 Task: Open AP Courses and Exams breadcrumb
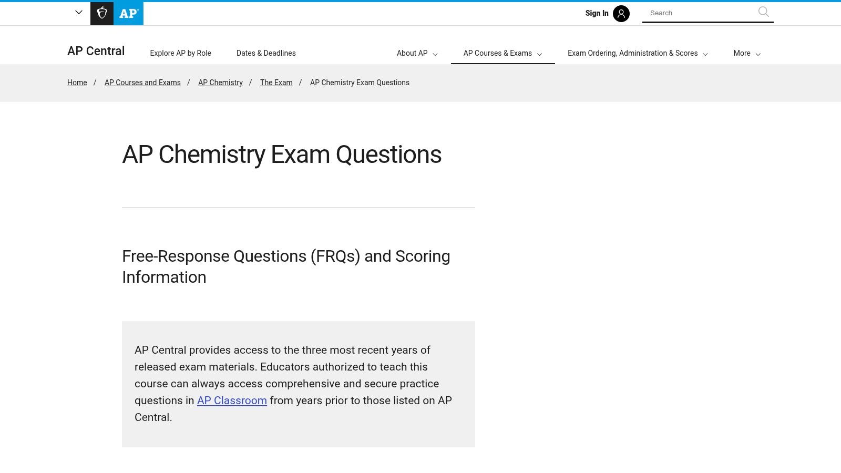tap(142, 83)
